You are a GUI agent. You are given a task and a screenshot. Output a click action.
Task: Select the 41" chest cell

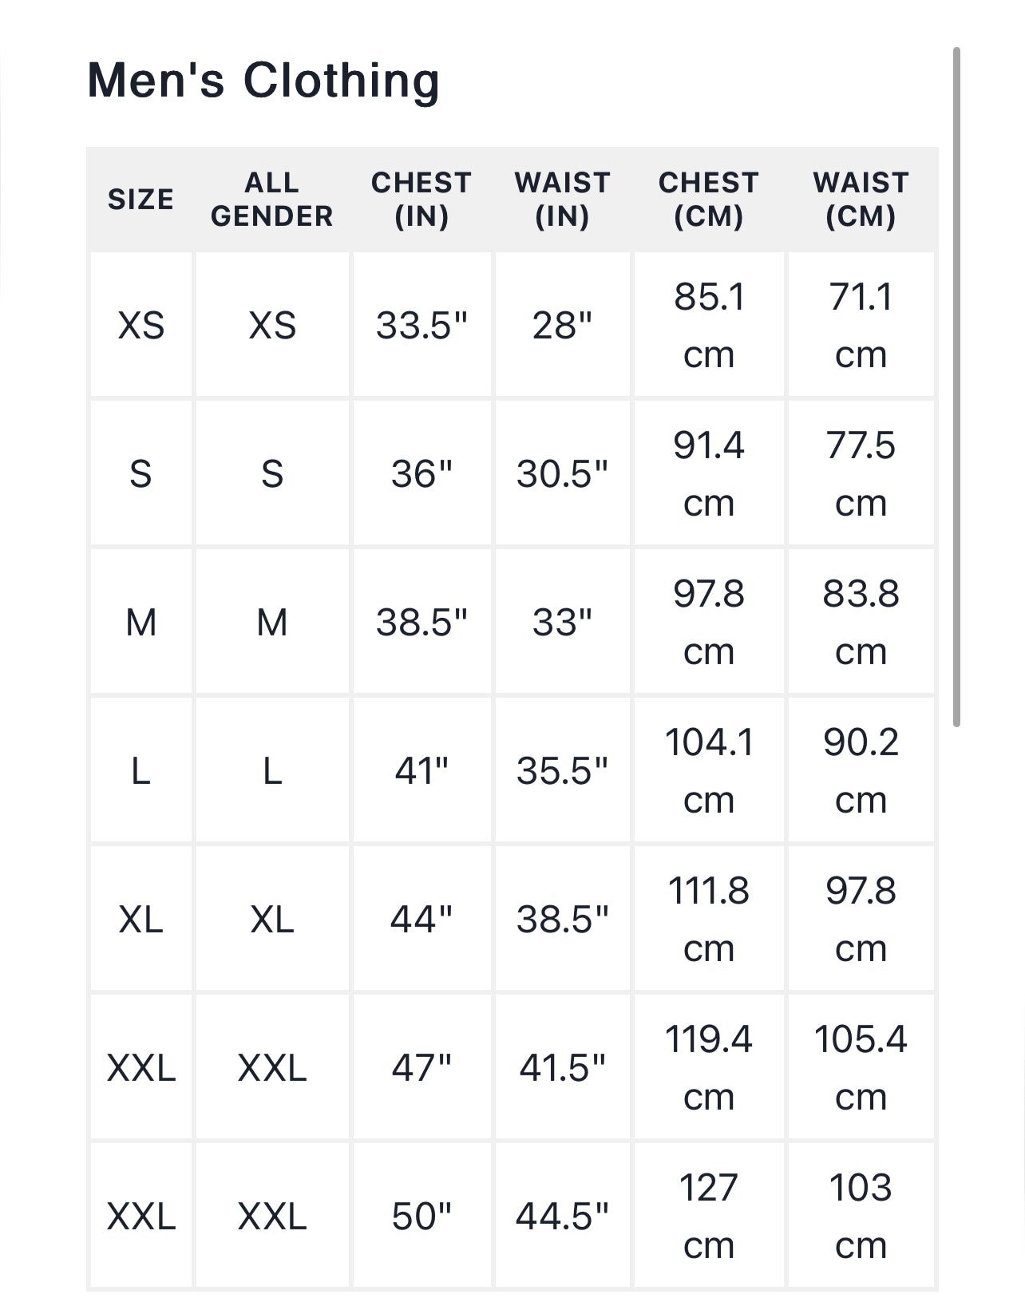tap(421, 771)
